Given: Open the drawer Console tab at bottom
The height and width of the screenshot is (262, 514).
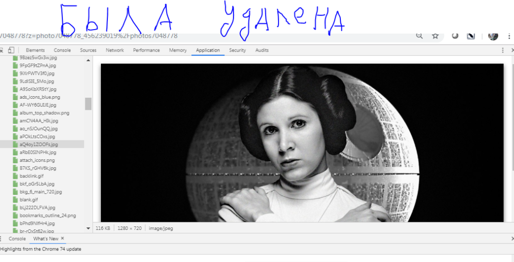Looking at the screenshot, I should (x=17, y=239).
